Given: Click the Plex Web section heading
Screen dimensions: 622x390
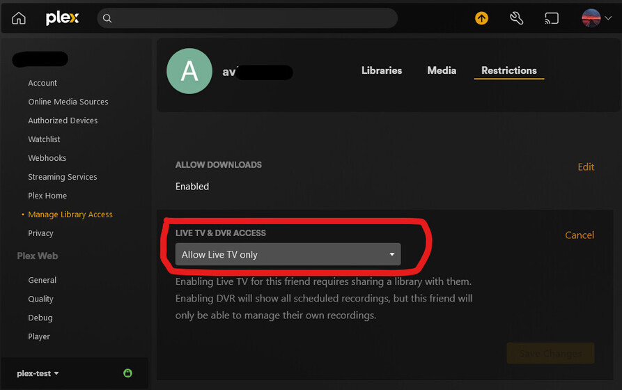Looking at the screenshot, I should pos(38,256).
